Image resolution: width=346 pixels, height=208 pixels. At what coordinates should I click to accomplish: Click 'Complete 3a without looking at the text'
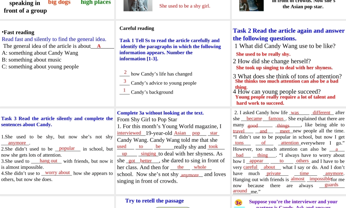click(x=160, y=113)
